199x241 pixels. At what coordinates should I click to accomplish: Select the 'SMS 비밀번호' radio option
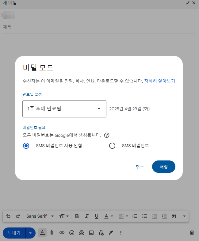pos(112,146)
